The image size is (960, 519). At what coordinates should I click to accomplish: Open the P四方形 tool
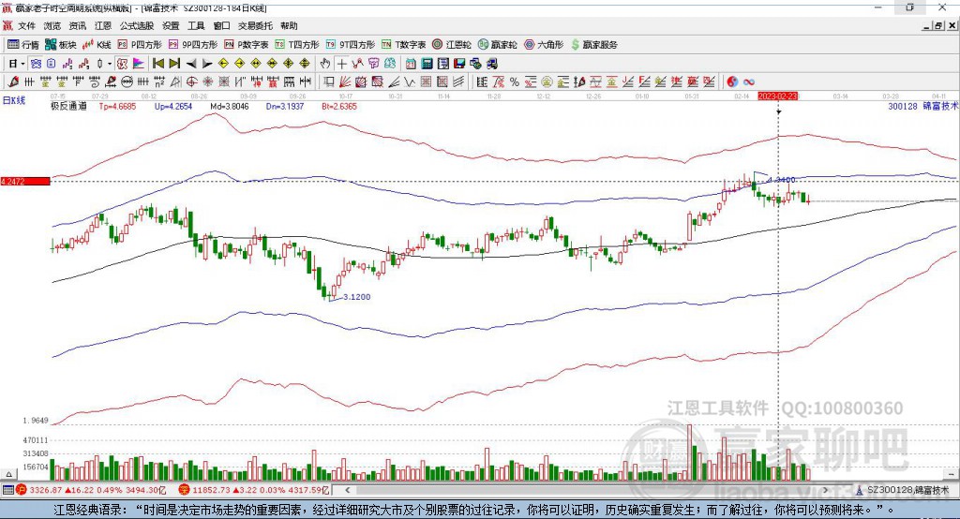(140, 45)
